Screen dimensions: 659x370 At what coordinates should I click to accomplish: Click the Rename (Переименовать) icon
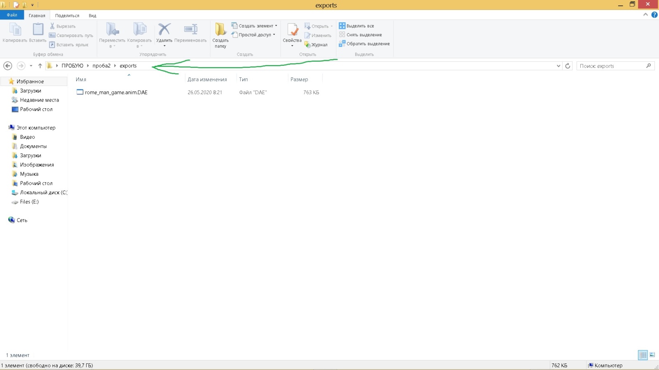point(190,30)
